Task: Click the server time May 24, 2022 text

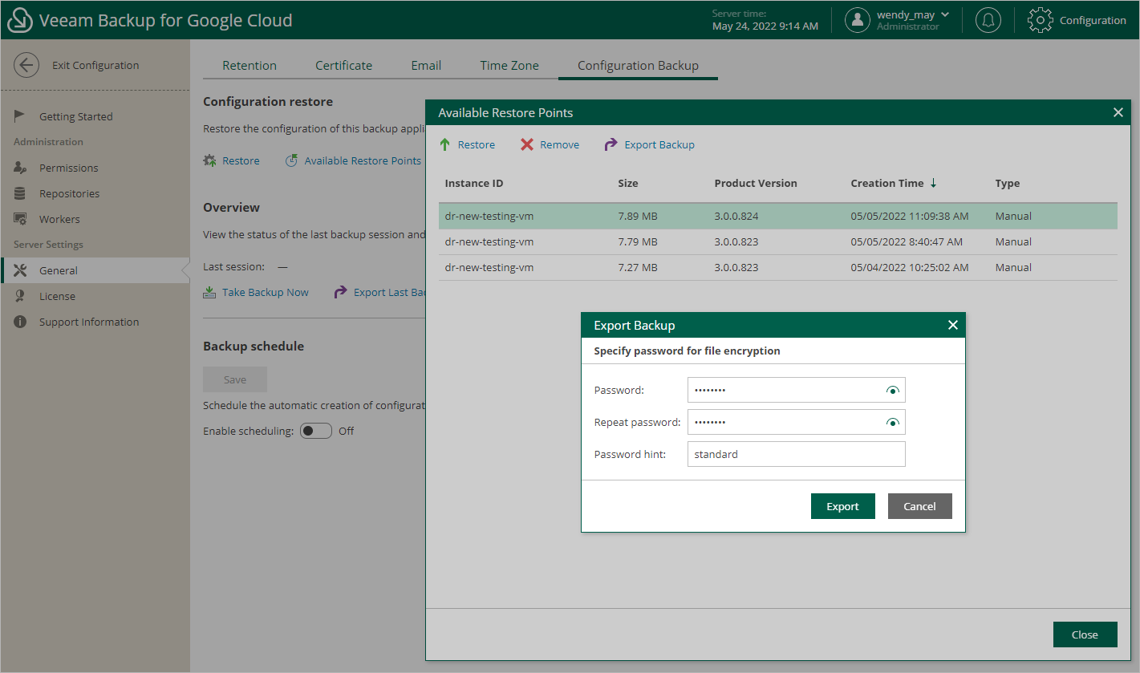Action: tap(765, 26)
